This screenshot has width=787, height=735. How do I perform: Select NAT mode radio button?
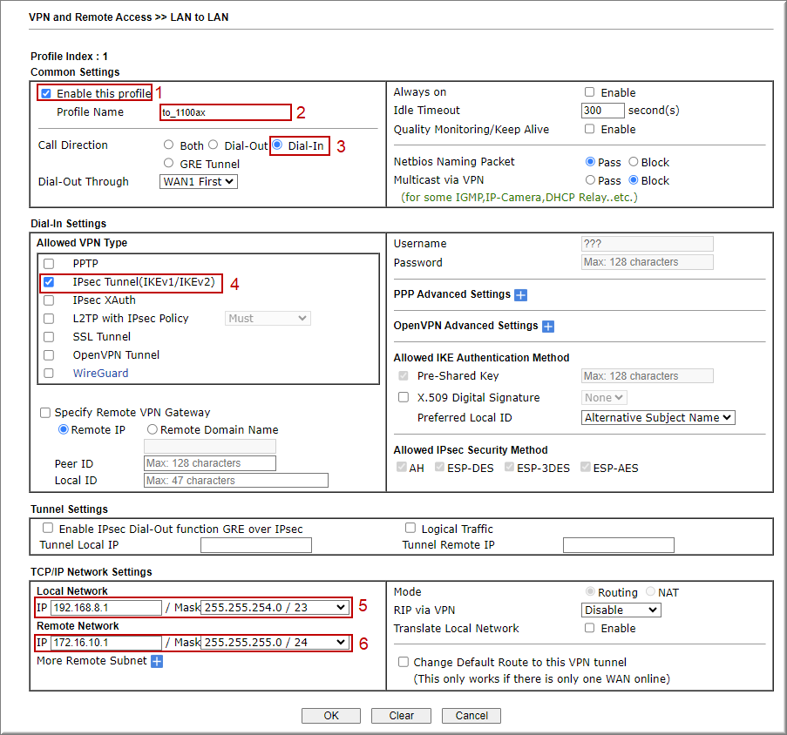650,591
